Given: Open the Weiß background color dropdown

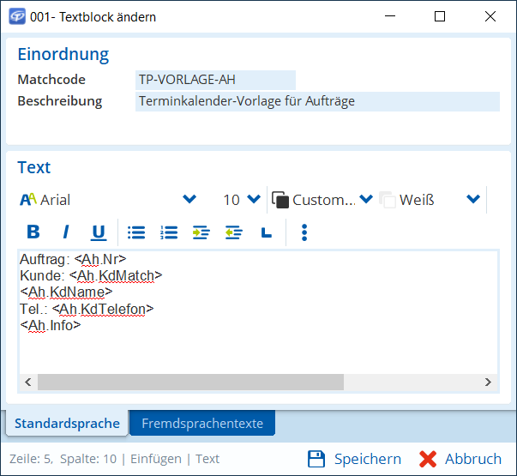Looking at the screenshot, I should point(472,200).
